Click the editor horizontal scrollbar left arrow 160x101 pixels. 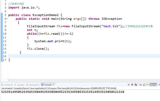tap(9, 80)
